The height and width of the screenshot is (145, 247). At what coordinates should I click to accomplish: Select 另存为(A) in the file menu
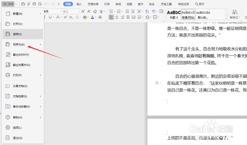[x=23, y=44]
